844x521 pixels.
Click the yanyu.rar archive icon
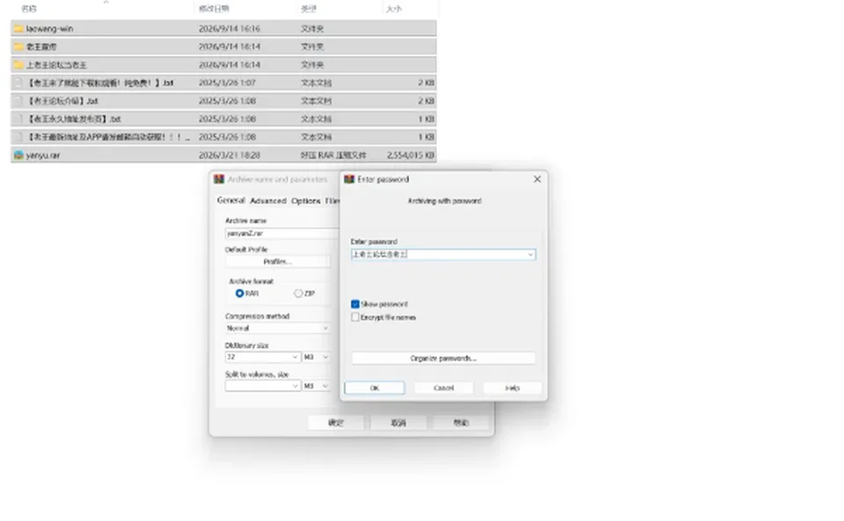pos(18,155)
